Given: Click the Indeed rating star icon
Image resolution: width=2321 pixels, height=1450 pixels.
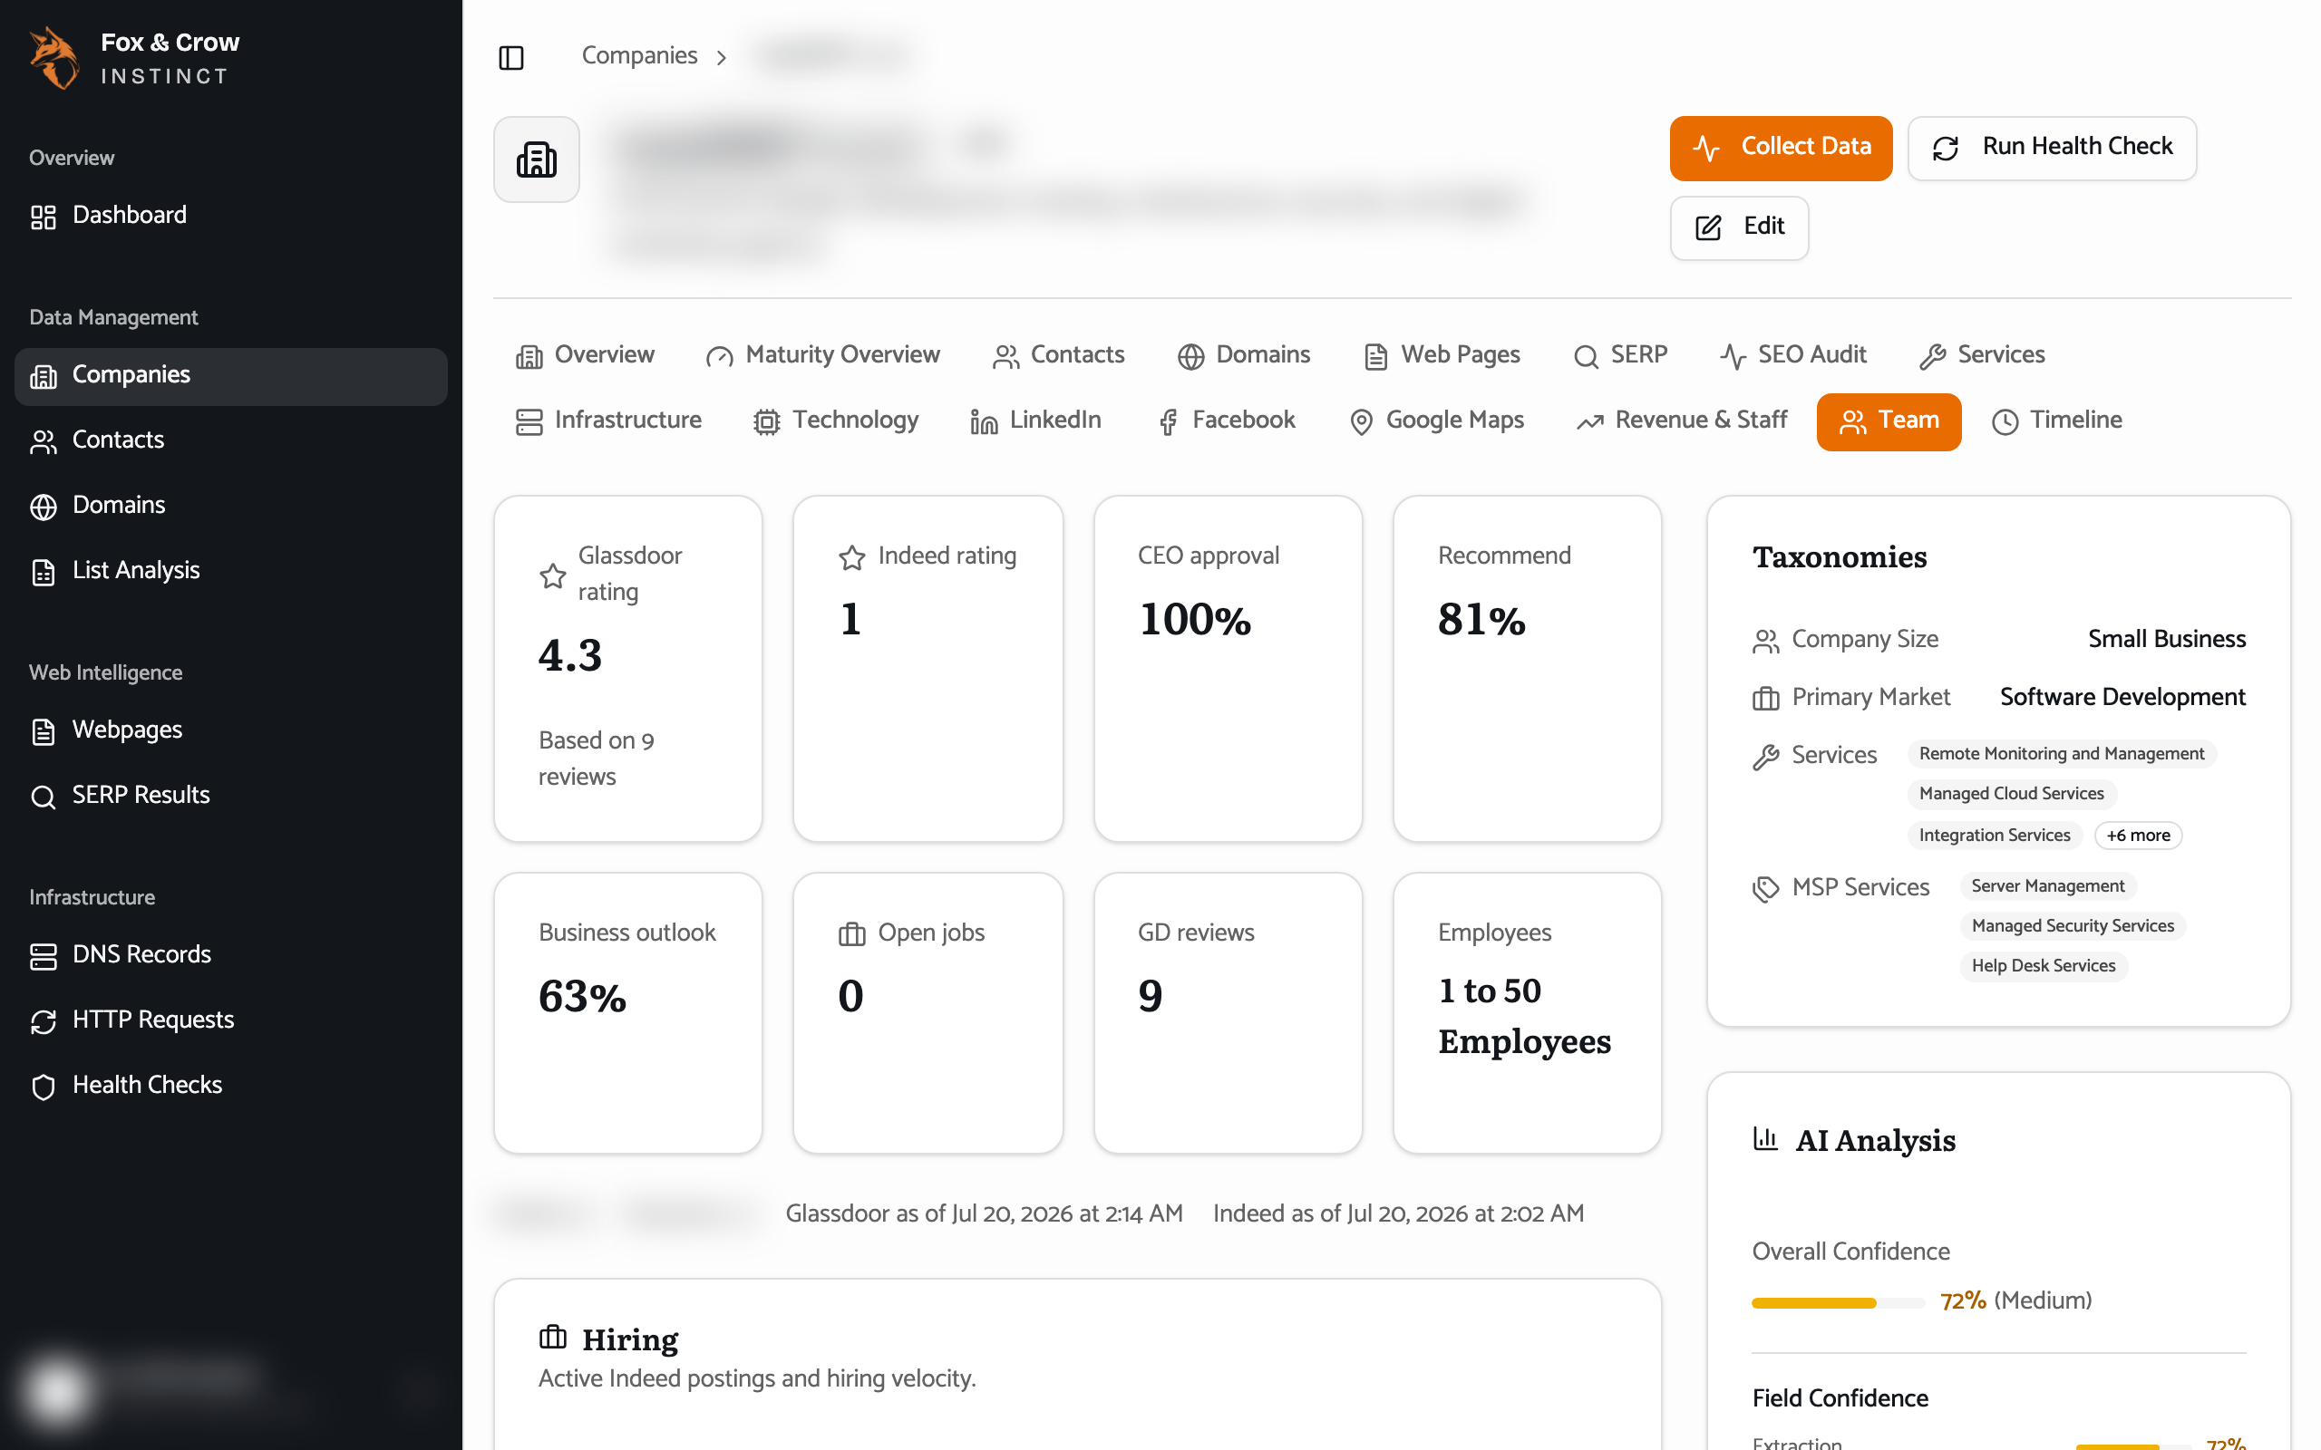Looking at the screenshot, I should tap(851, 557).
